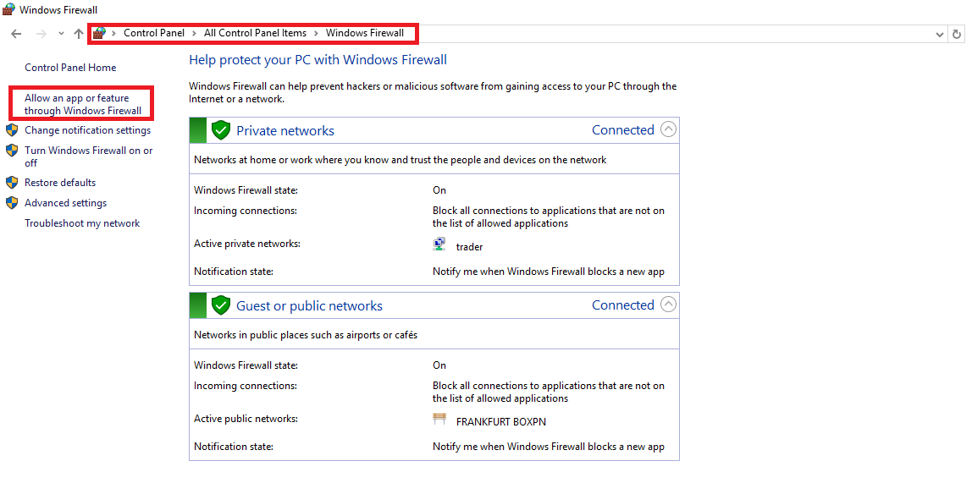Click the Guest or public networks heading
The width and height of the screenshot is (972, 494).
click(x=309, y=306)
